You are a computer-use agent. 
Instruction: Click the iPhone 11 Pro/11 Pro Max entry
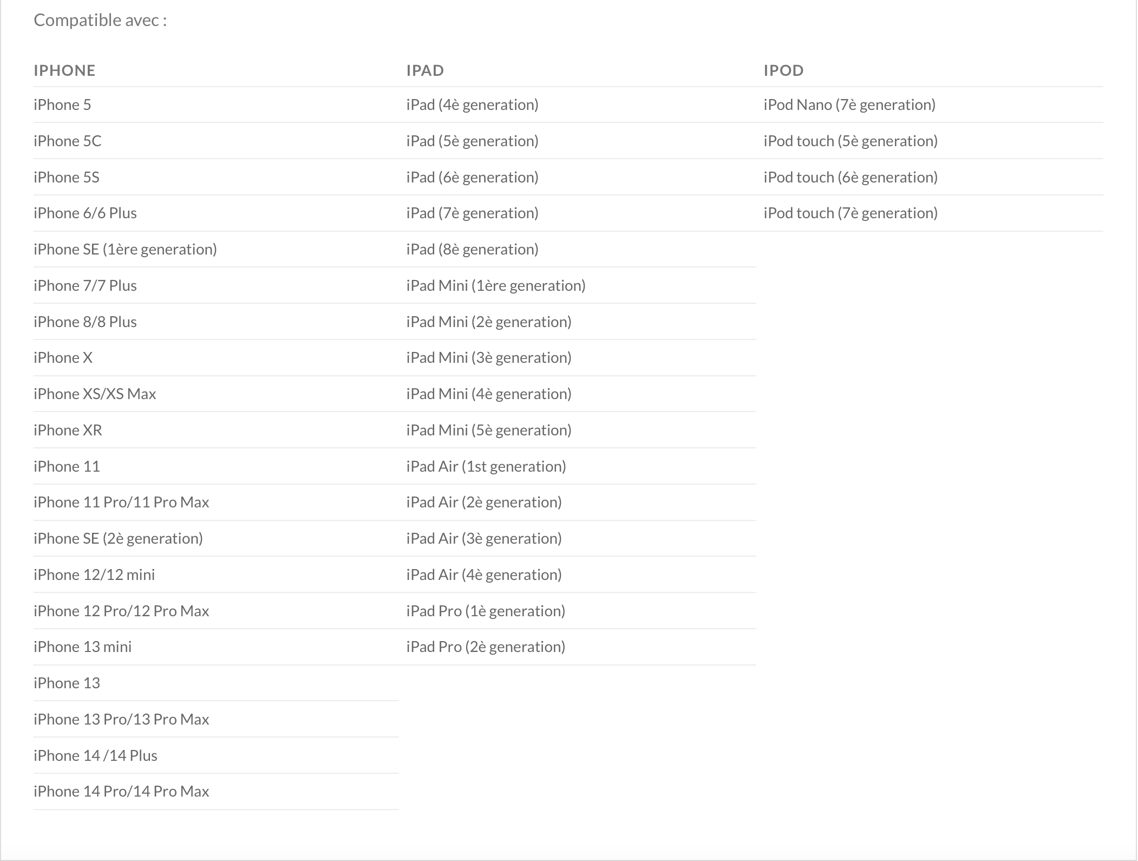coord(121,502)
